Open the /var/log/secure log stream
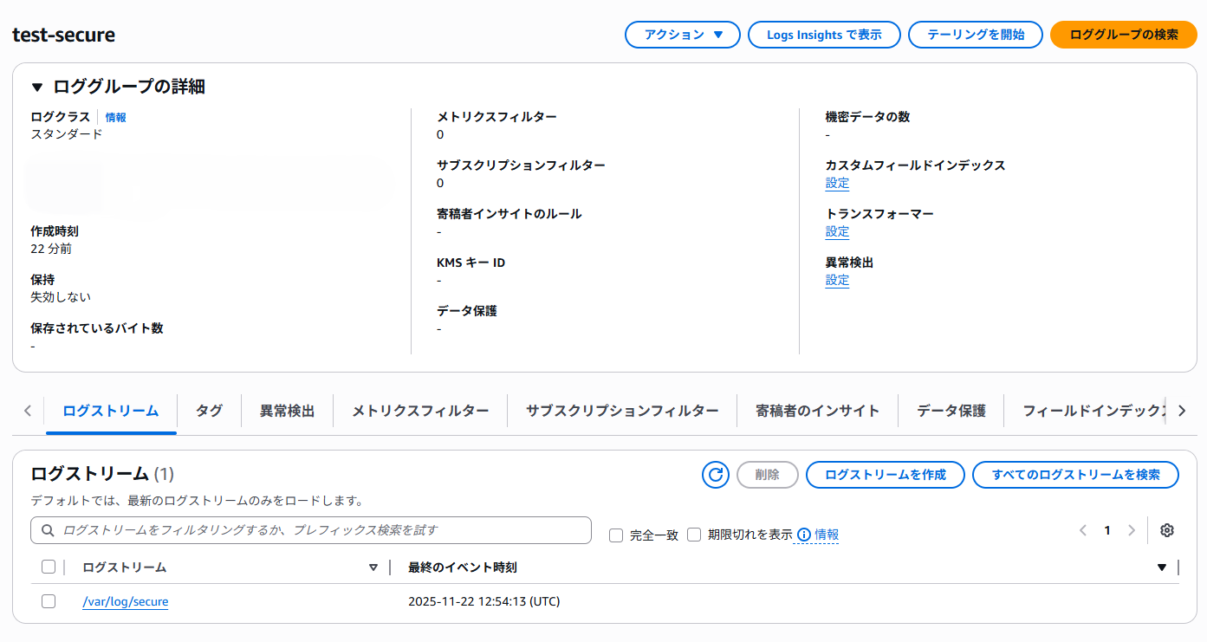 125,600
